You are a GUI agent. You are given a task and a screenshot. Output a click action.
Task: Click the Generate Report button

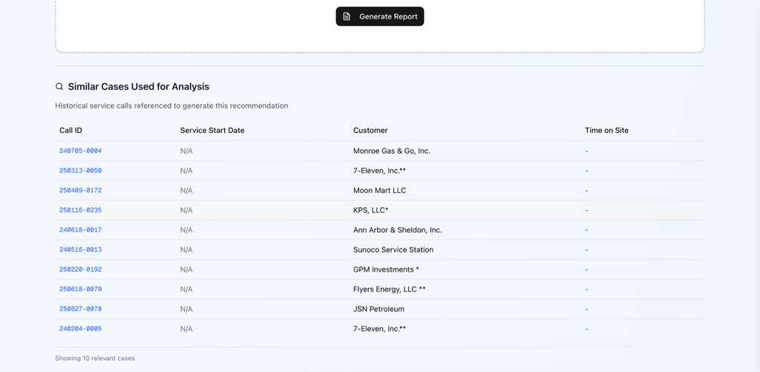pyautogui.click(x=379, y=16)
